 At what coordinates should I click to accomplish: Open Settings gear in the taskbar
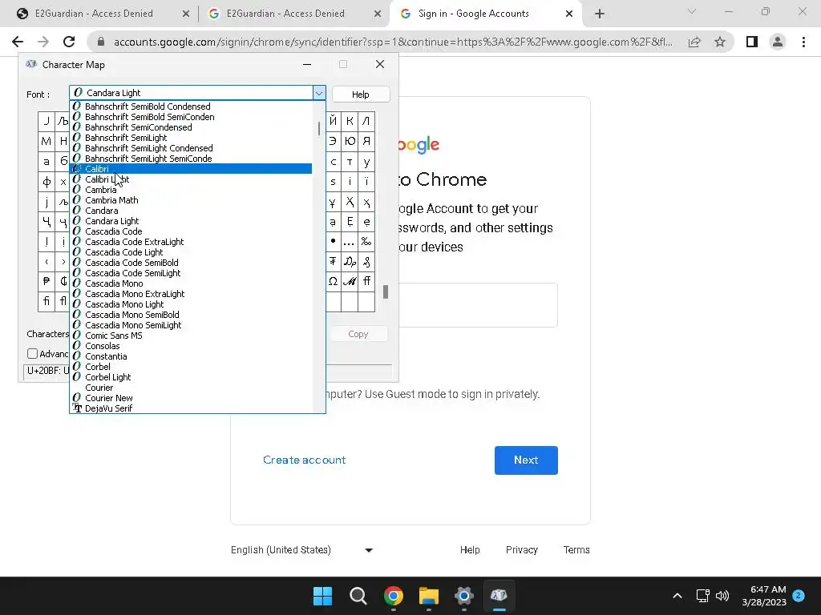(x=464, y=596)
